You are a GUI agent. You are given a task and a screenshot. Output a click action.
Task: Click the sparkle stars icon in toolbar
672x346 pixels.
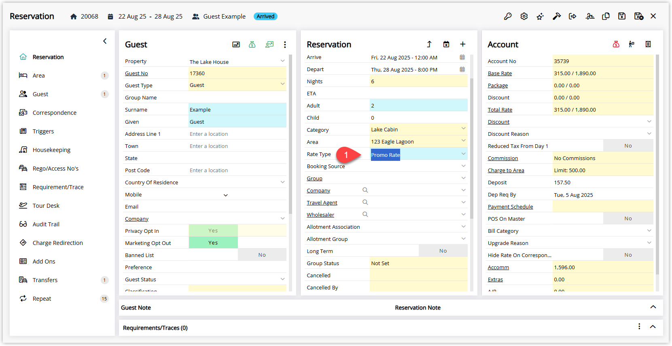[x=540, y=16]
